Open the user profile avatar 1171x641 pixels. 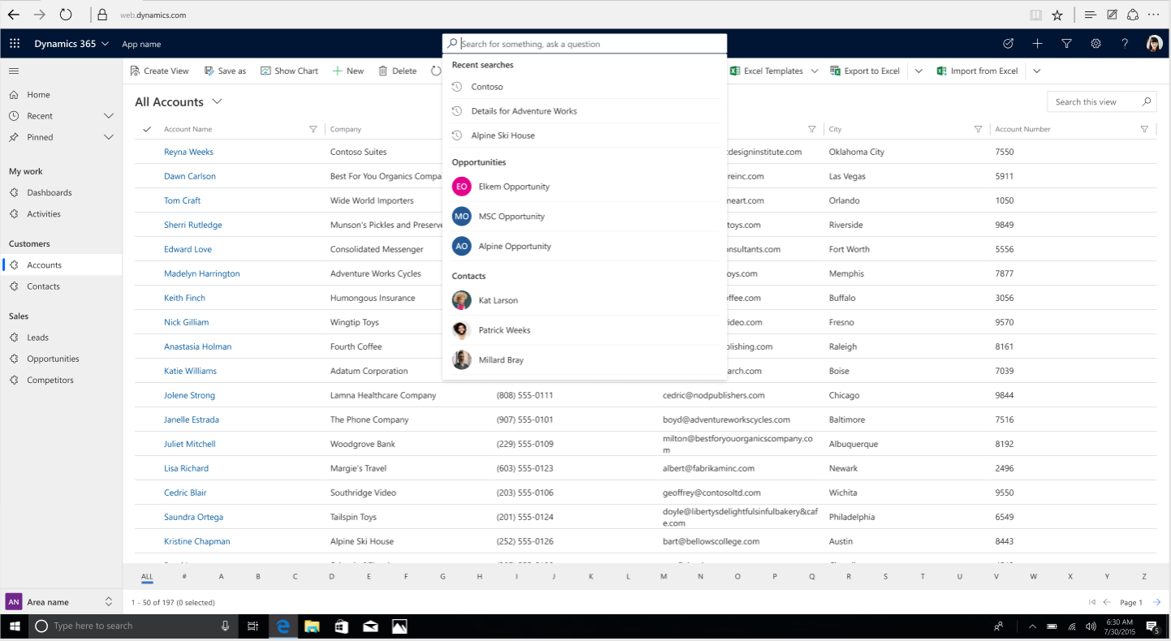point(1154,44)
